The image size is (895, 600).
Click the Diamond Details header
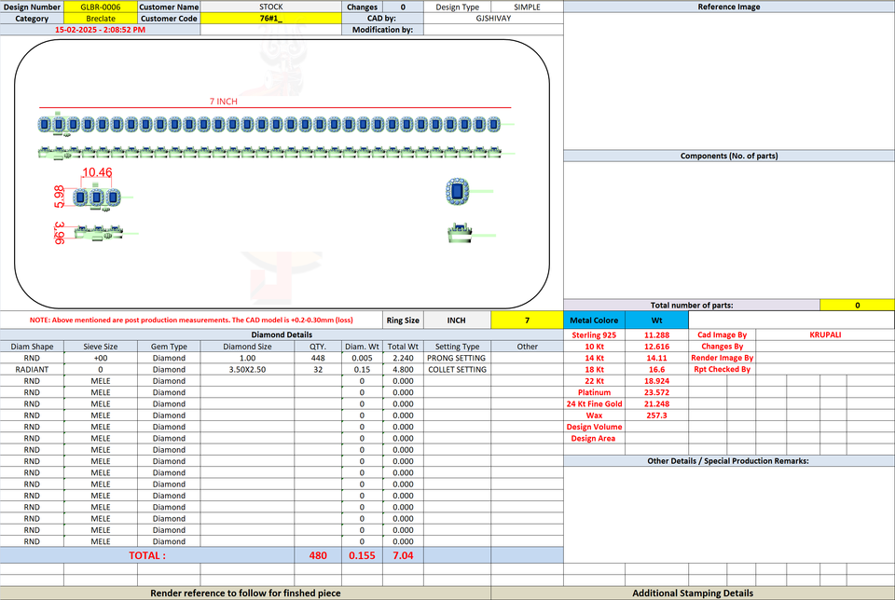click(282, 334)
